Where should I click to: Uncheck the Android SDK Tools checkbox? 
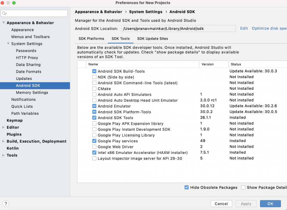coord(94,118)
